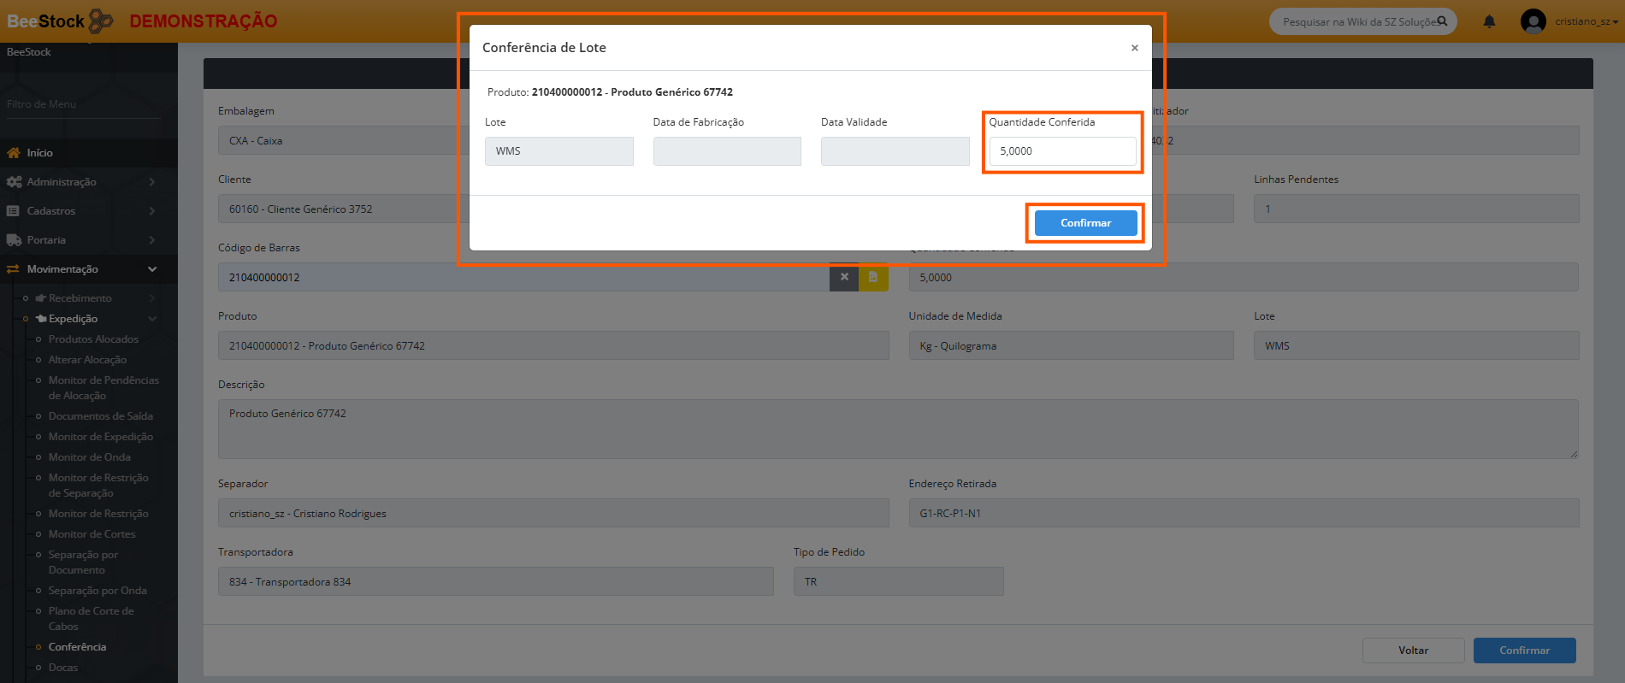Click the notification bell icon
The height and width of the screenshot is (683, 1625).
click(x=1489, y=21)
